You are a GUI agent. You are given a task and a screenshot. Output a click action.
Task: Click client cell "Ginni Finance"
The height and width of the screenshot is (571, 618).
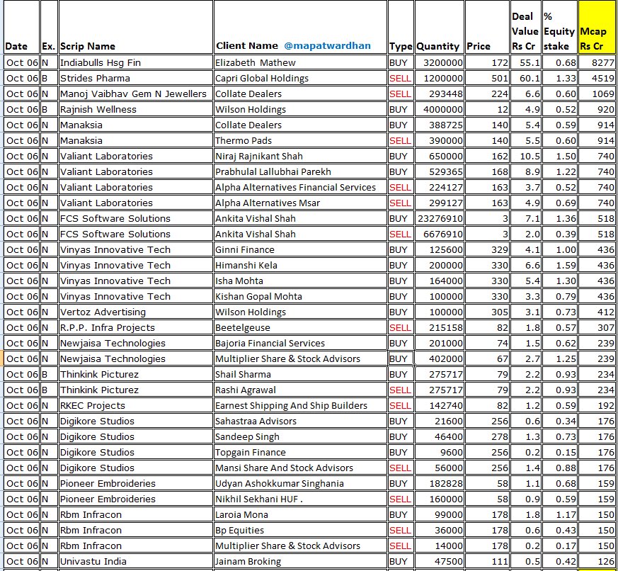(300, 249)
